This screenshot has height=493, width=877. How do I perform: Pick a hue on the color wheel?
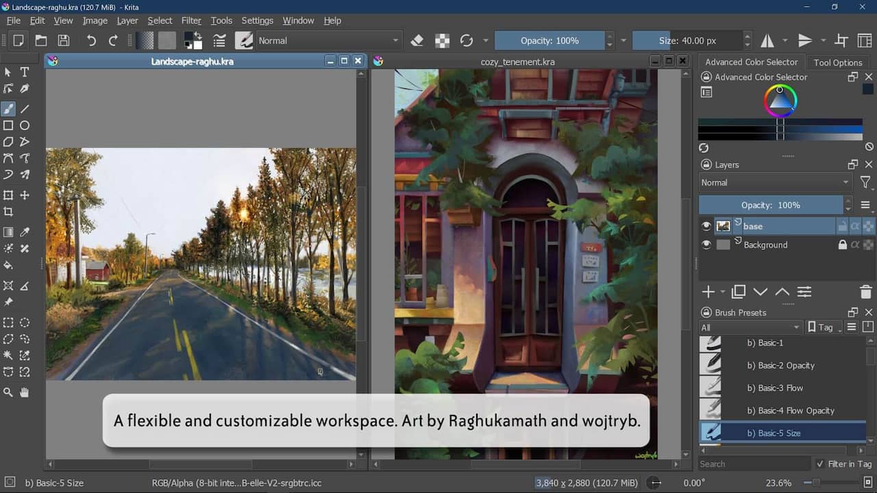[780, 101]
